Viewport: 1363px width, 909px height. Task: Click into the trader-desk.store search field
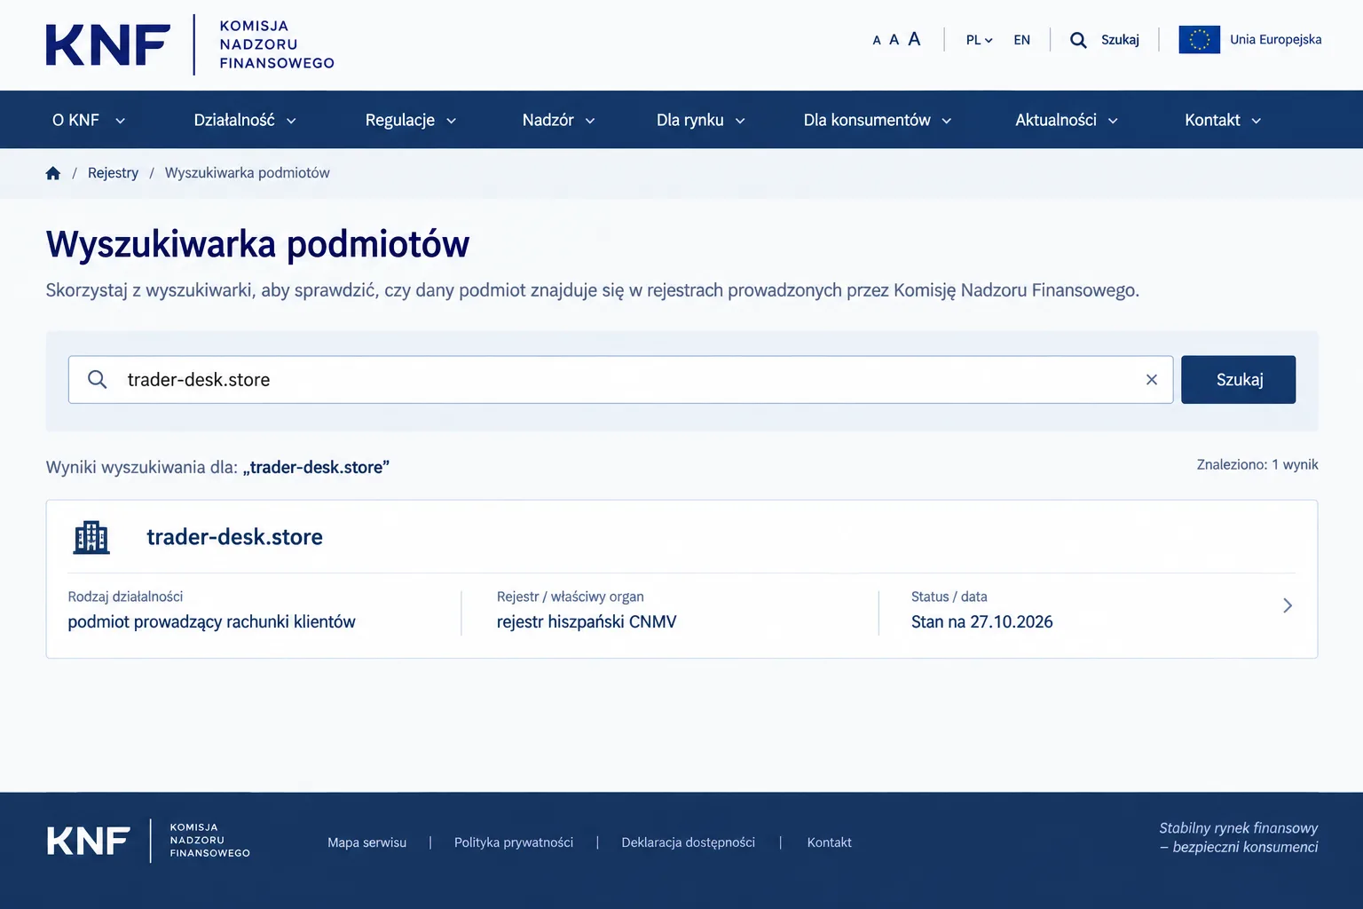pyautogui.click(x=620, y=380)
